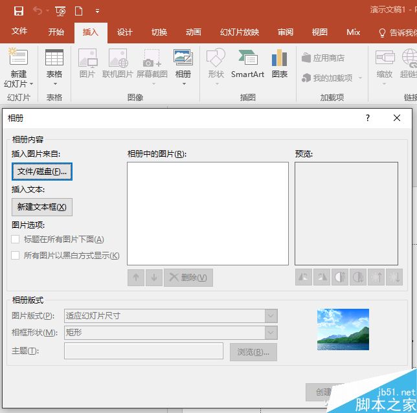Click the decrease contrast icon

[358, 277]
